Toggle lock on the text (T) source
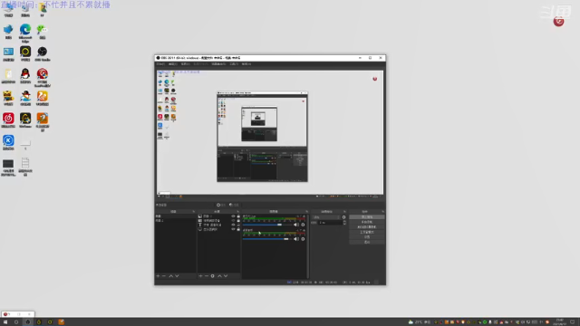580x326 pixels. (238, 225)
